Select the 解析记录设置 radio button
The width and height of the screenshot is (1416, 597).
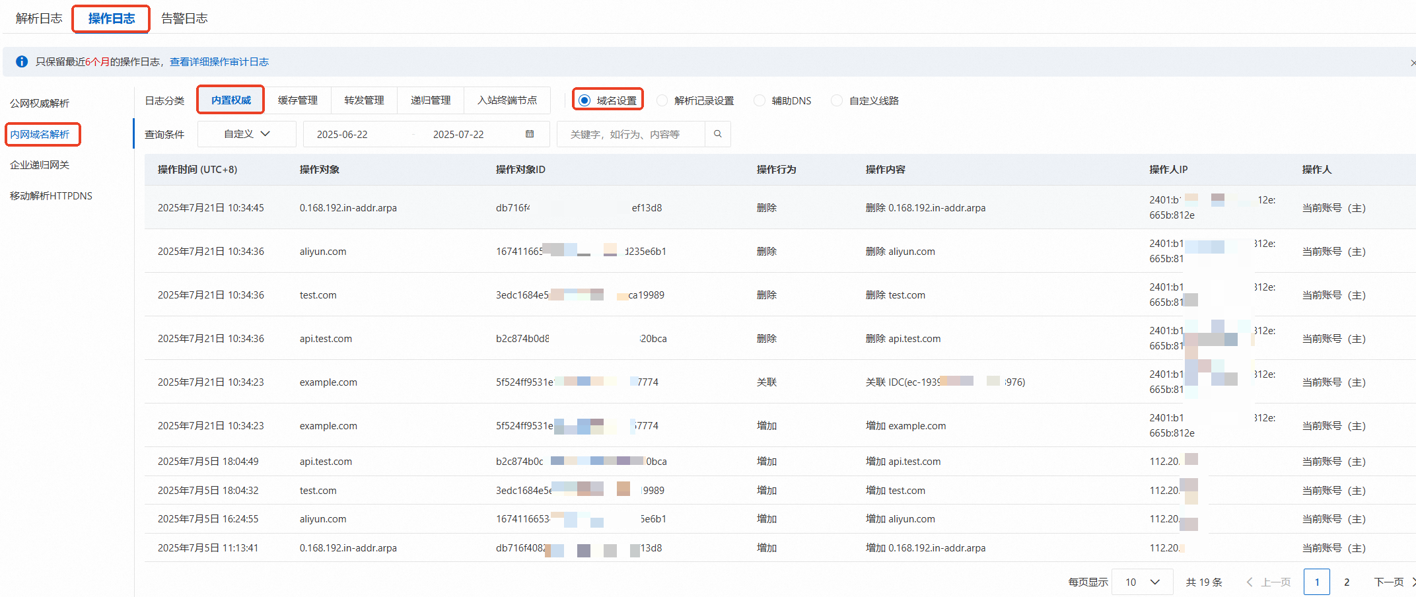(662, 100)
